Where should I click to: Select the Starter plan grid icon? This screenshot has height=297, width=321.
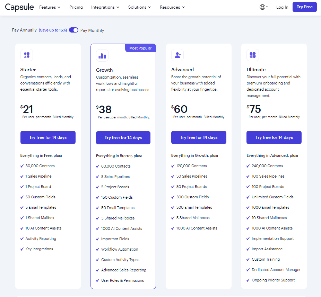tap(27, 55)
